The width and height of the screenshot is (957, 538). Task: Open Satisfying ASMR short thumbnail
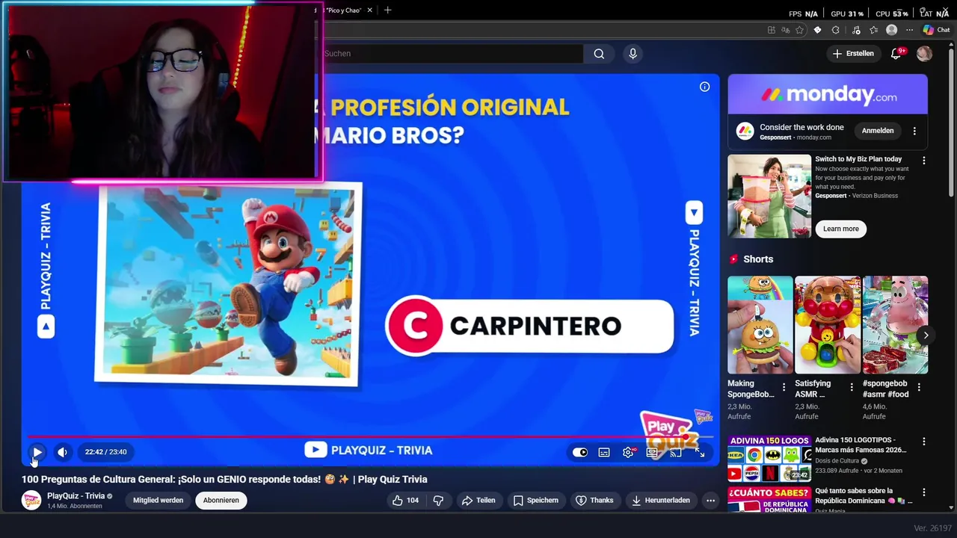tap(828, 325)
